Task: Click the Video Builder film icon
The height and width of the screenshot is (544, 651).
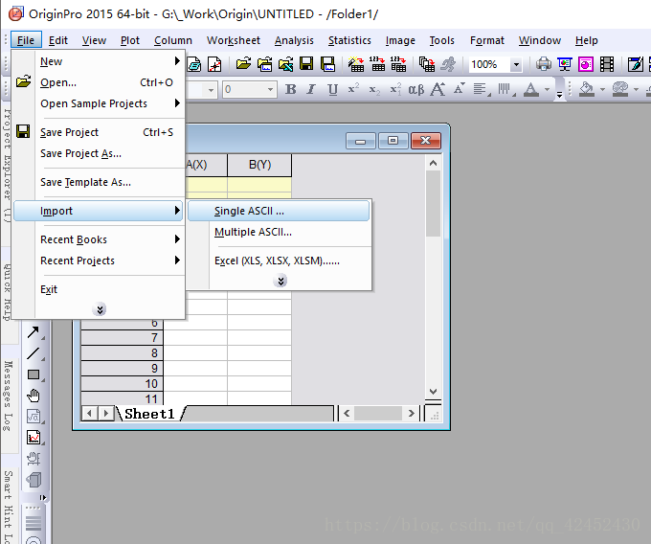Action: (607, 64)
